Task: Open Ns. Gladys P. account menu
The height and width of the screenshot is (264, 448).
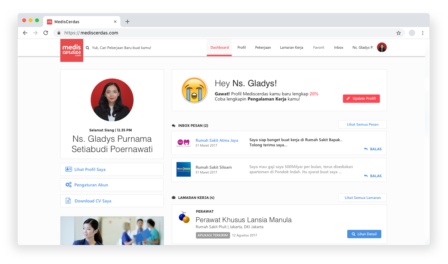Action: point(363,47)
